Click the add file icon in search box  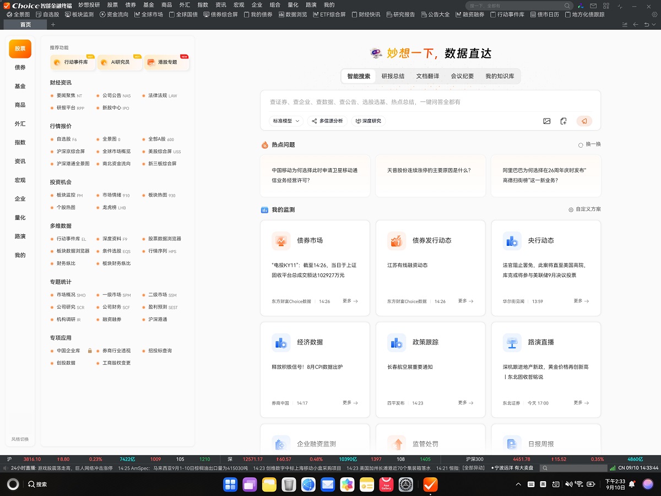click(564, 121)
